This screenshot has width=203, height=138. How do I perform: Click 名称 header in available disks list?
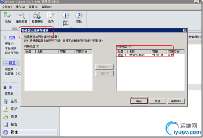coord(47,51)
